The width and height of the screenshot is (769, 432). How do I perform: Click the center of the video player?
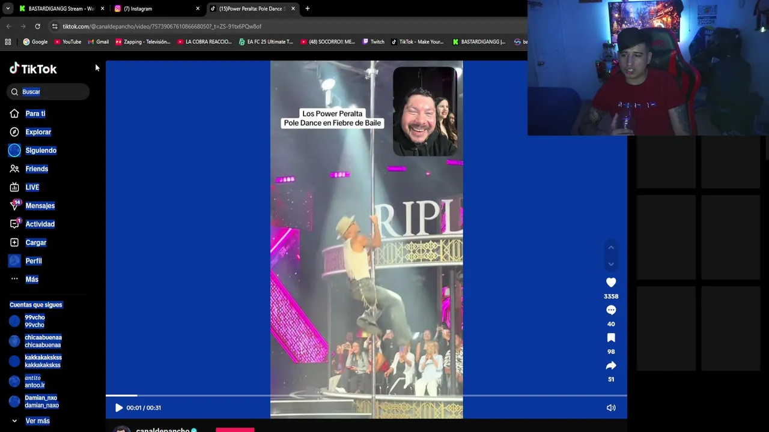click(x=366, y=239)
